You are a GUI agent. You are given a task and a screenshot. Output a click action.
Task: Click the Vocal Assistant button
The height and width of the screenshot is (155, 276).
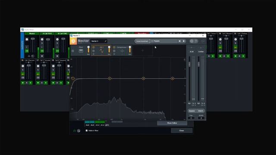(x=142, y=41)
